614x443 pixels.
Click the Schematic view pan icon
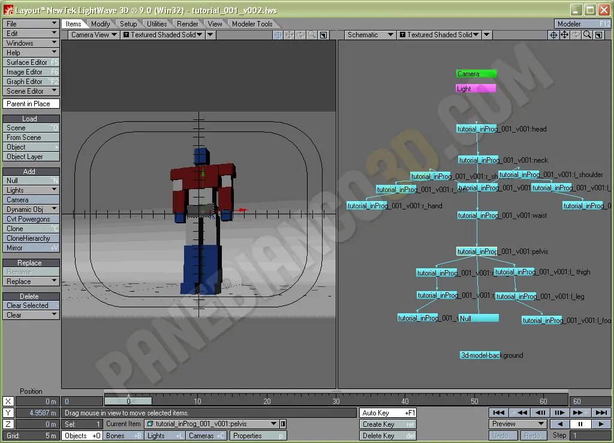click(x=565, y=35)
